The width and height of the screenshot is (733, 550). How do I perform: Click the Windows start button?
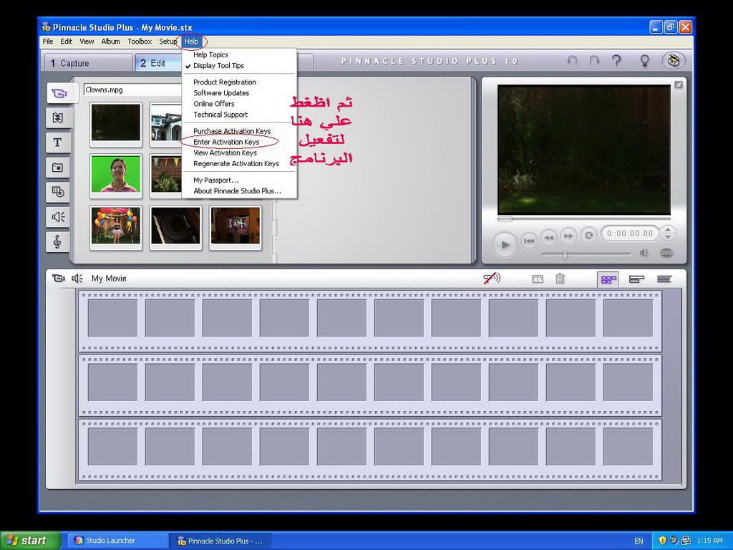30,541
